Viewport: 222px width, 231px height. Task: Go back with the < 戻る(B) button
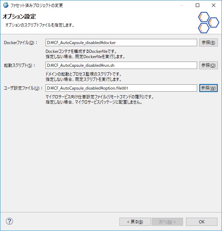[135, 222]
